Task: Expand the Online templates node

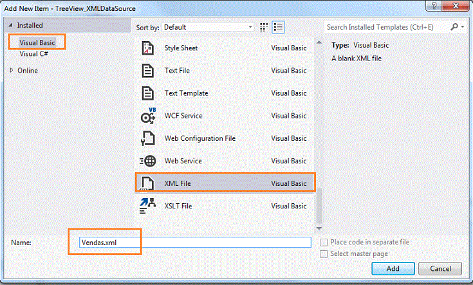Action: [12, 70]
